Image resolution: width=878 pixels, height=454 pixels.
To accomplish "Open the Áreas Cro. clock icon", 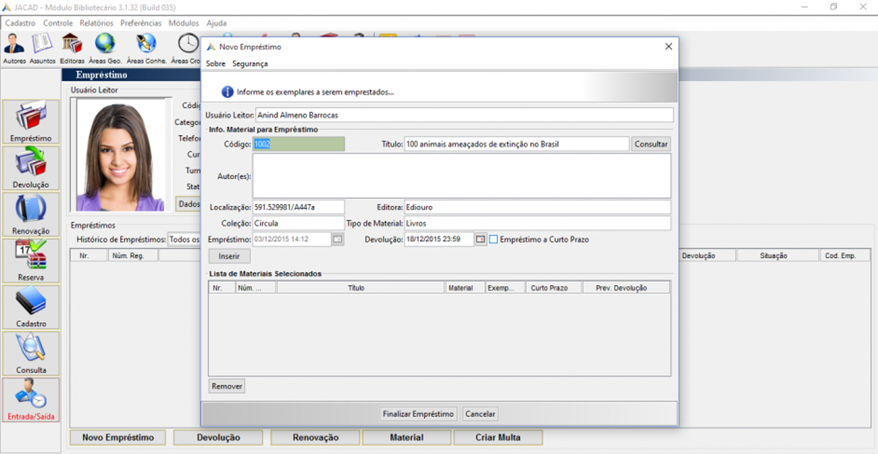I will coord(187,48).
